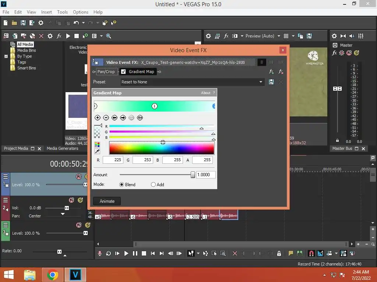Open auto ripple dropdown arrow
377x282 pixels.
click(x=336, y=253)
